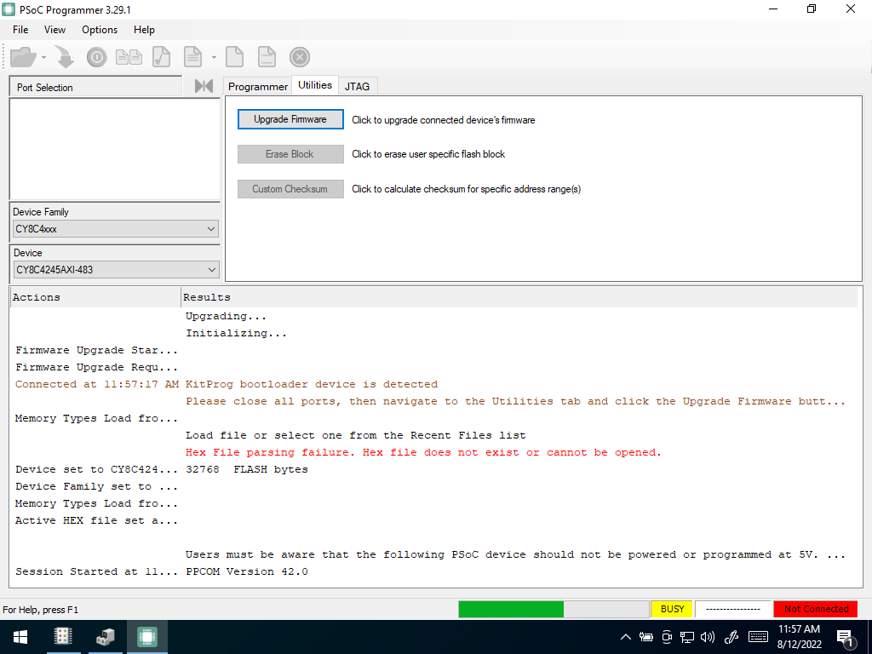Open the Options menu
Image resolution: width=872 pixels, height=654 pixels.
click(100, 30)
